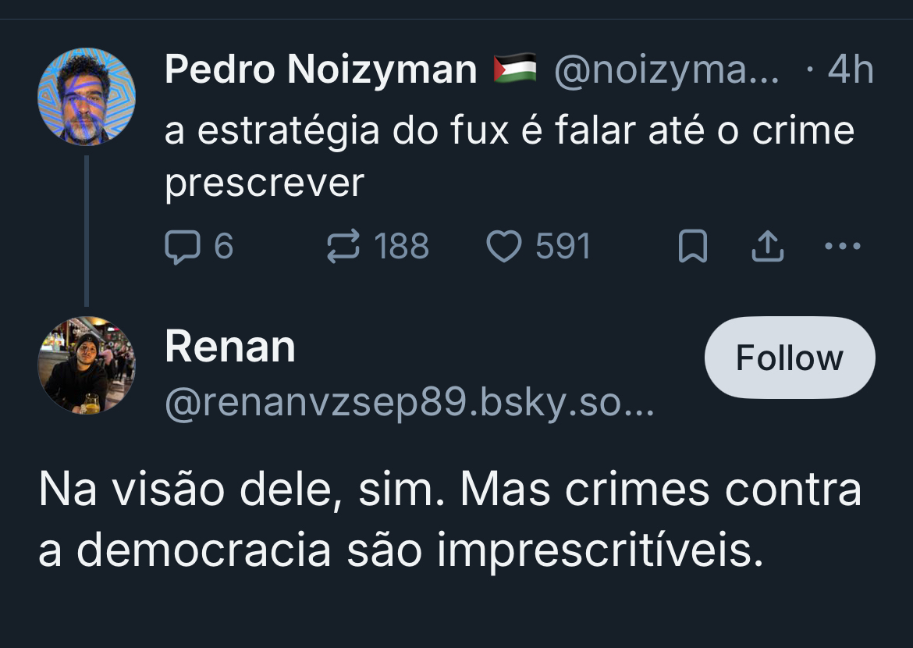Click the 188 reposts count
This screenshot has height=648, width=913.
pyautogui.click(x=401, y=247)
